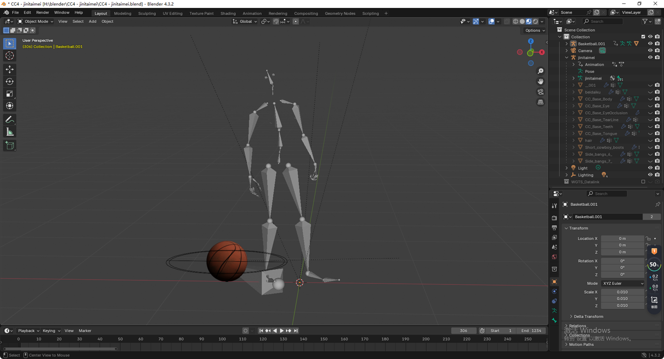Open the Options dropdown in viewport
This screenshot has height=359, width=664.
coord(535,30)
